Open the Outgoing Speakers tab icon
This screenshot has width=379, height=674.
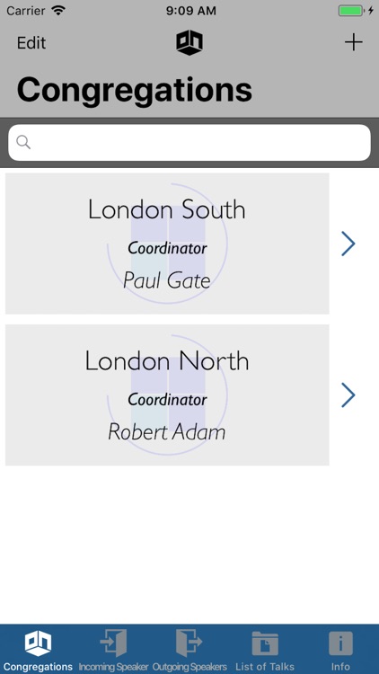(x=189, y=643)
